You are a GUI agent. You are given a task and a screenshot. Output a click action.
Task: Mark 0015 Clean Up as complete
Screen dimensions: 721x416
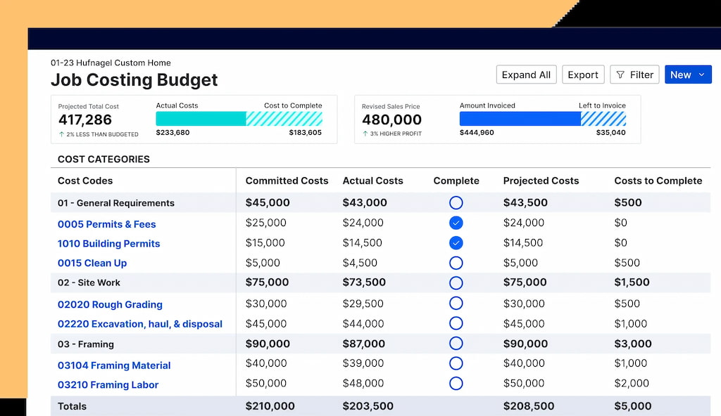coord(456,263)
